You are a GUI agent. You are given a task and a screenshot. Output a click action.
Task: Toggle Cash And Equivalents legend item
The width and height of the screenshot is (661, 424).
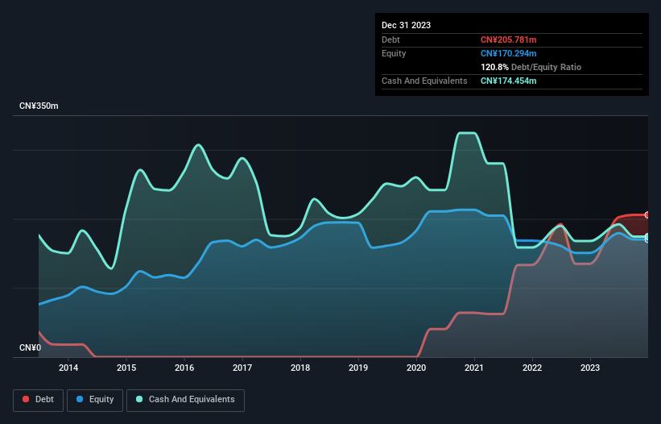[185, 400]
